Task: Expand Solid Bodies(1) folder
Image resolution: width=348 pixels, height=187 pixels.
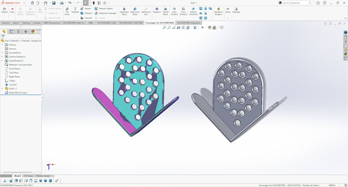Action: pos(2,60)
